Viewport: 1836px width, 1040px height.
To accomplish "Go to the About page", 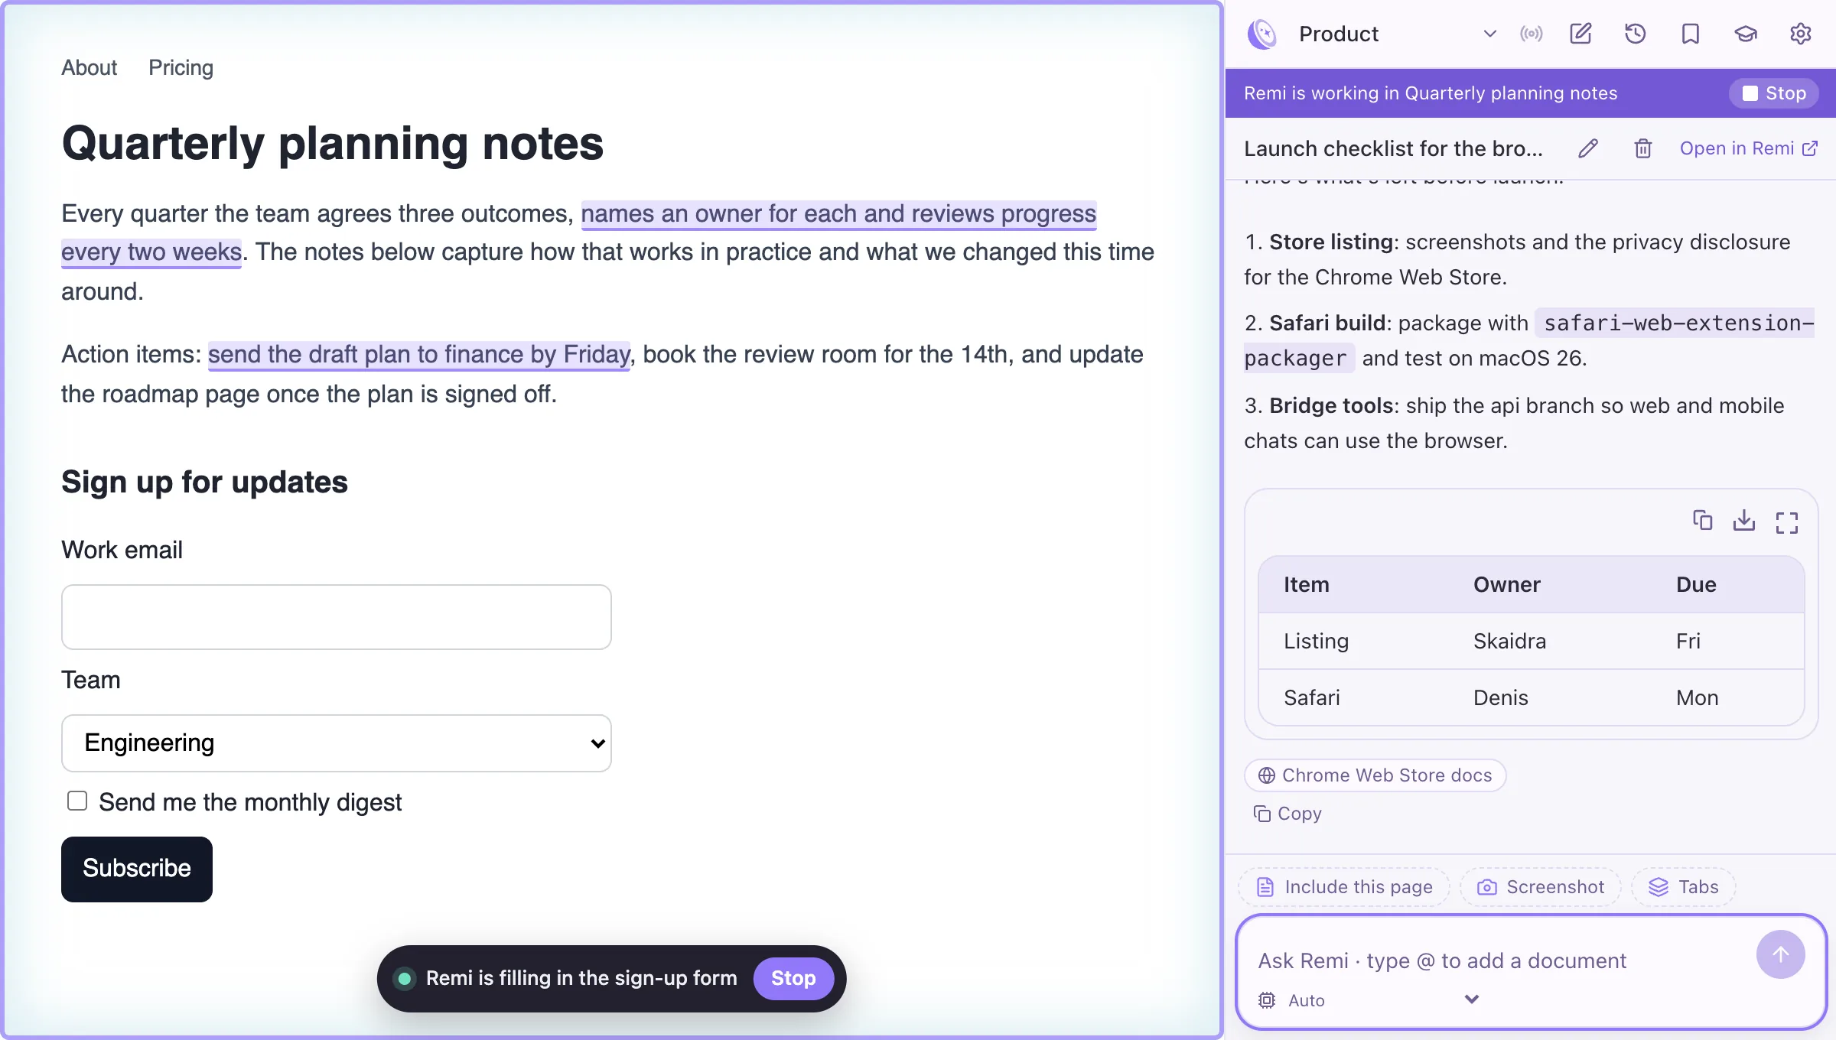I will click(89, 67).
